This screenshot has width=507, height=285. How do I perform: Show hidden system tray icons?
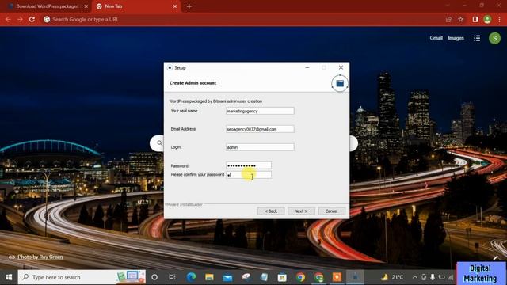(x=414, y=277)
